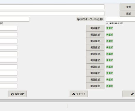Screen dimensions: 135x111
Task: Click the seventh 範囲選択 button
Action: click(x=95, y=67)
